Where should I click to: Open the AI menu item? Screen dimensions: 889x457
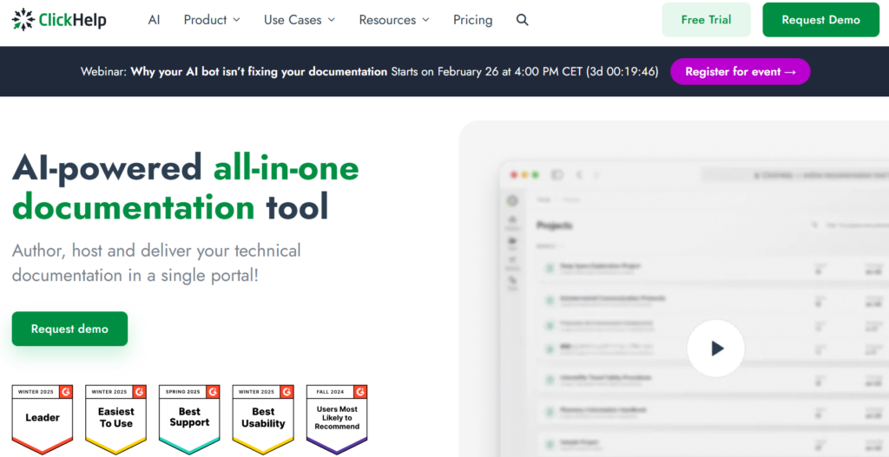154,20
